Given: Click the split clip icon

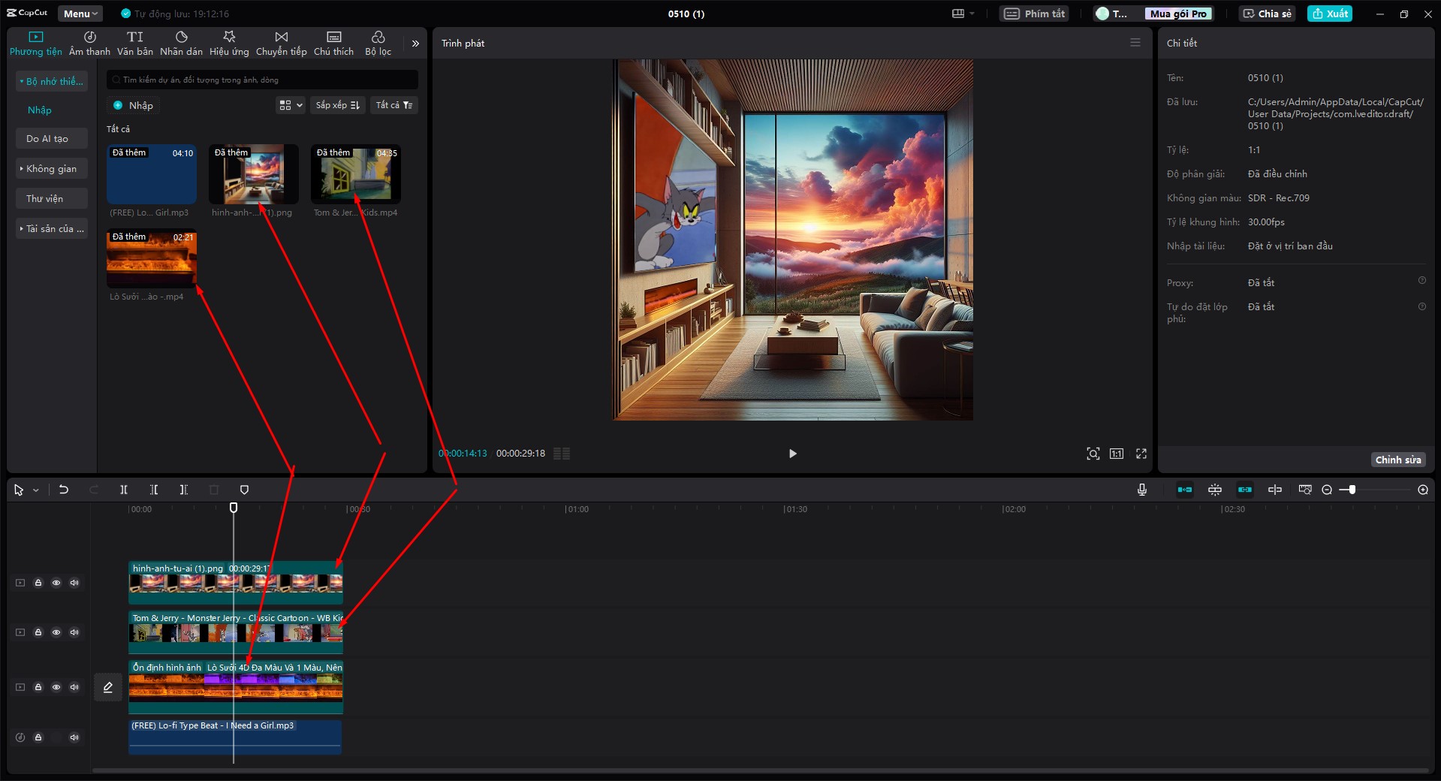Looking at the screenshot, I should [124, 490].
